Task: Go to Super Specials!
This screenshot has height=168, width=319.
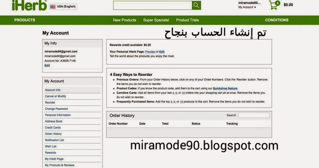Action: point(156,20)
